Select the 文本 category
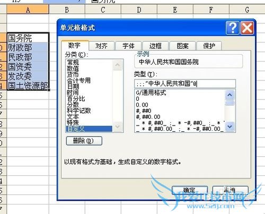This screenshot has width=265, height=214. point(89,117)
